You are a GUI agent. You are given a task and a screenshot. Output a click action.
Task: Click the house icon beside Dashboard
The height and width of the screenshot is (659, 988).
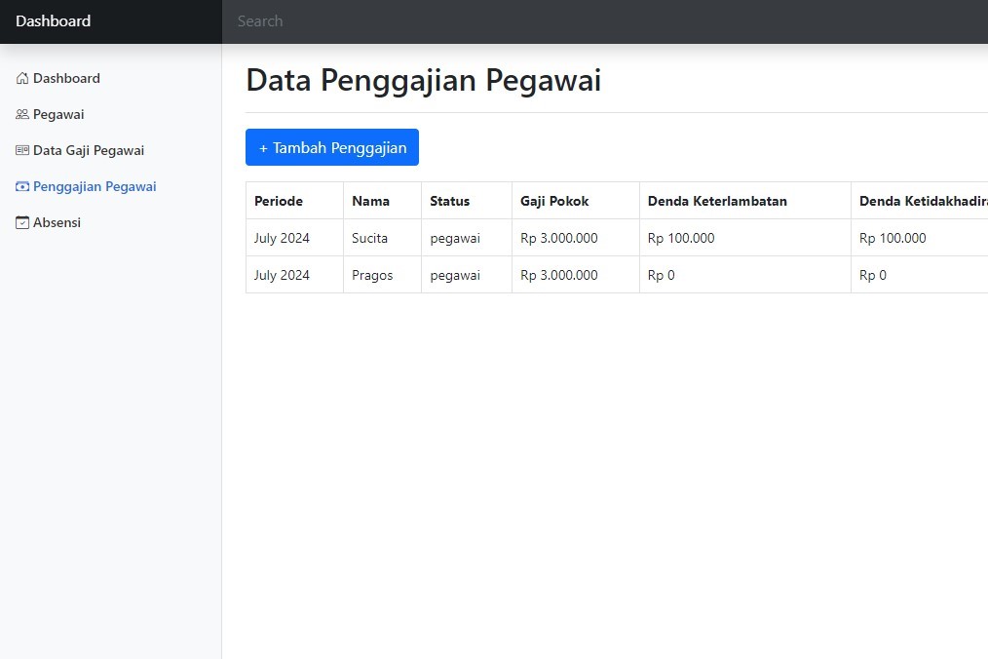coord(22,78)
